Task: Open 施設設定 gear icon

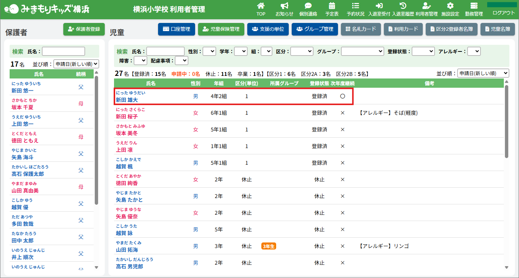Action: pos(450,6)
